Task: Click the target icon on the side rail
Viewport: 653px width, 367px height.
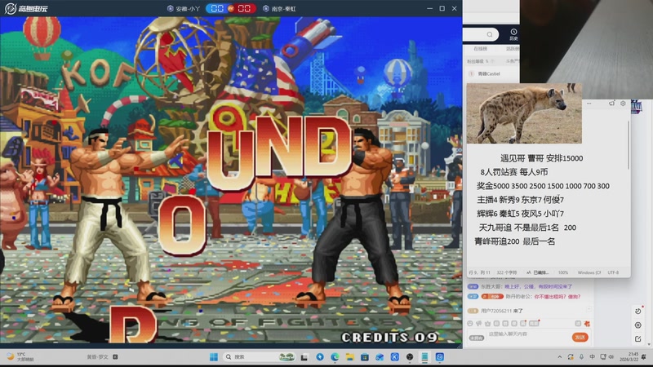Action: coord(638,325)
